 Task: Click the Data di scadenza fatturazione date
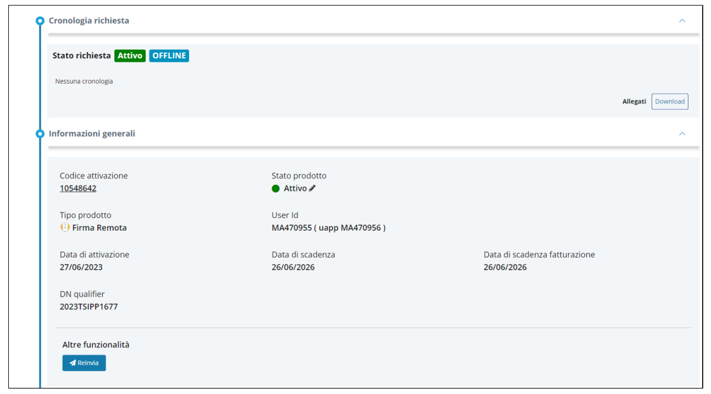(x=505, y=267)
